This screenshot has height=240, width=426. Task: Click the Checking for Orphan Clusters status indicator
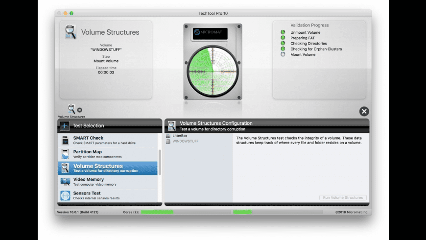tap(283, 48)
